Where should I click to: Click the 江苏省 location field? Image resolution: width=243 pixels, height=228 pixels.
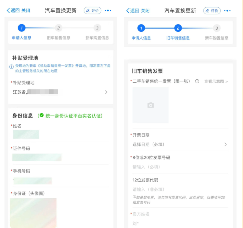click(60, 92)
